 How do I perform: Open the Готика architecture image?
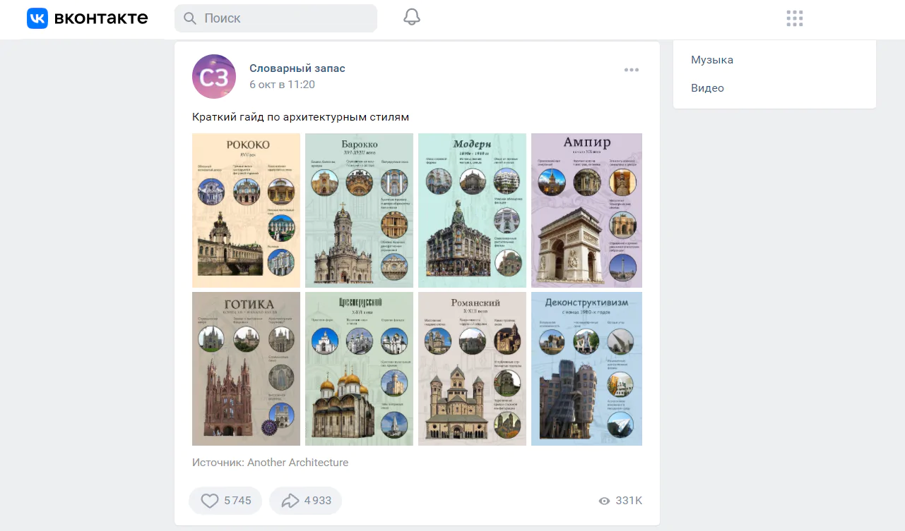click(246, 369)
